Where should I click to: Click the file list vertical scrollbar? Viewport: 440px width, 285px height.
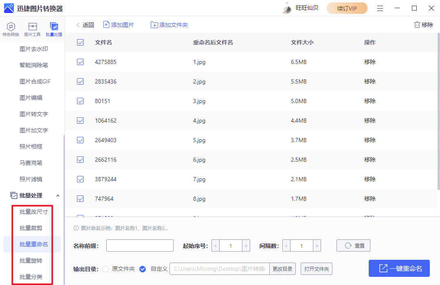coord(438,112)
